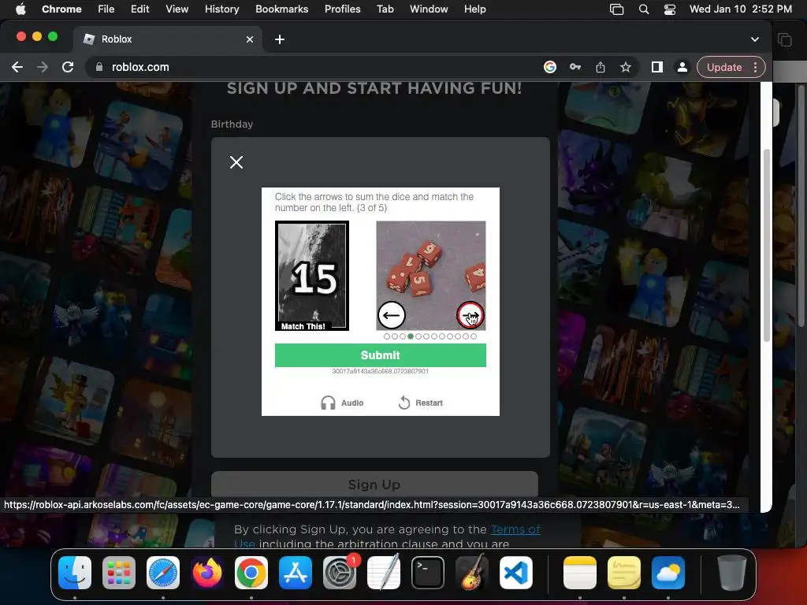Click the selected fourth progress dot
Viewport: 807px width, 605px height.
(410, 336)
